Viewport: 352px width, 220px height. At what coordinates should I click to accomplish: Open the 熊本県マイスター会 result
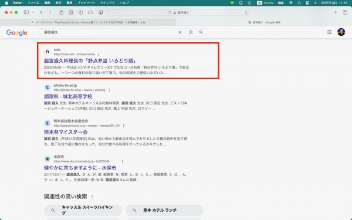pos(66,132)
